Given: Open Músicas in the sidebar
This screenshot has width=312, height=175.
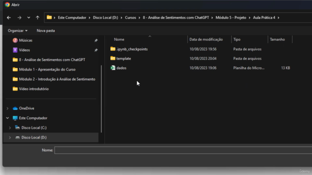Looking at the screenshot, I should pos(26,40).
